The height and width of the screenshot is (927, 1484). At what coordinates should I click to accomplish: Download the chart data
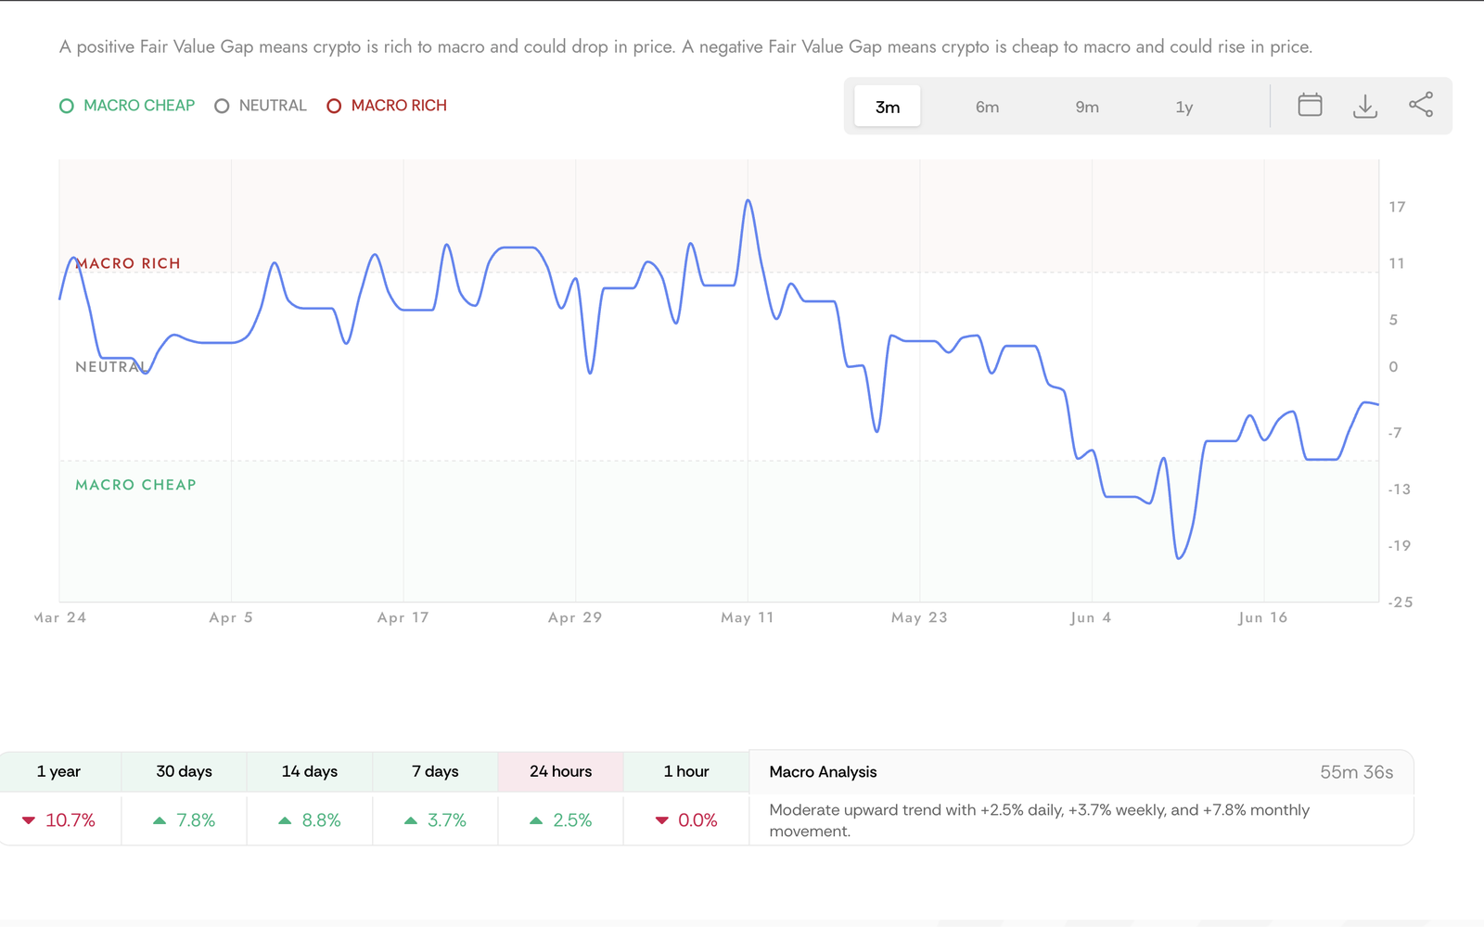1365,106
